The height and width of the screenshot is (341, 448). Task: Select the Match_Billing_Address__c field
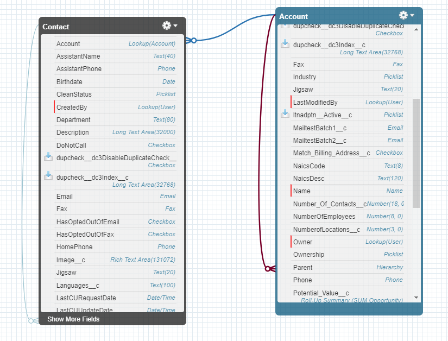click(x=348, y=153)
